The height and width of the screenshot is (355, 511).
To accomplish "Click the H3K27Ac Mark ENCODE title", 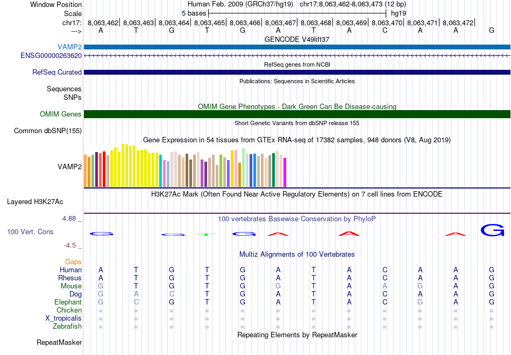I will [x=297, y=194].
